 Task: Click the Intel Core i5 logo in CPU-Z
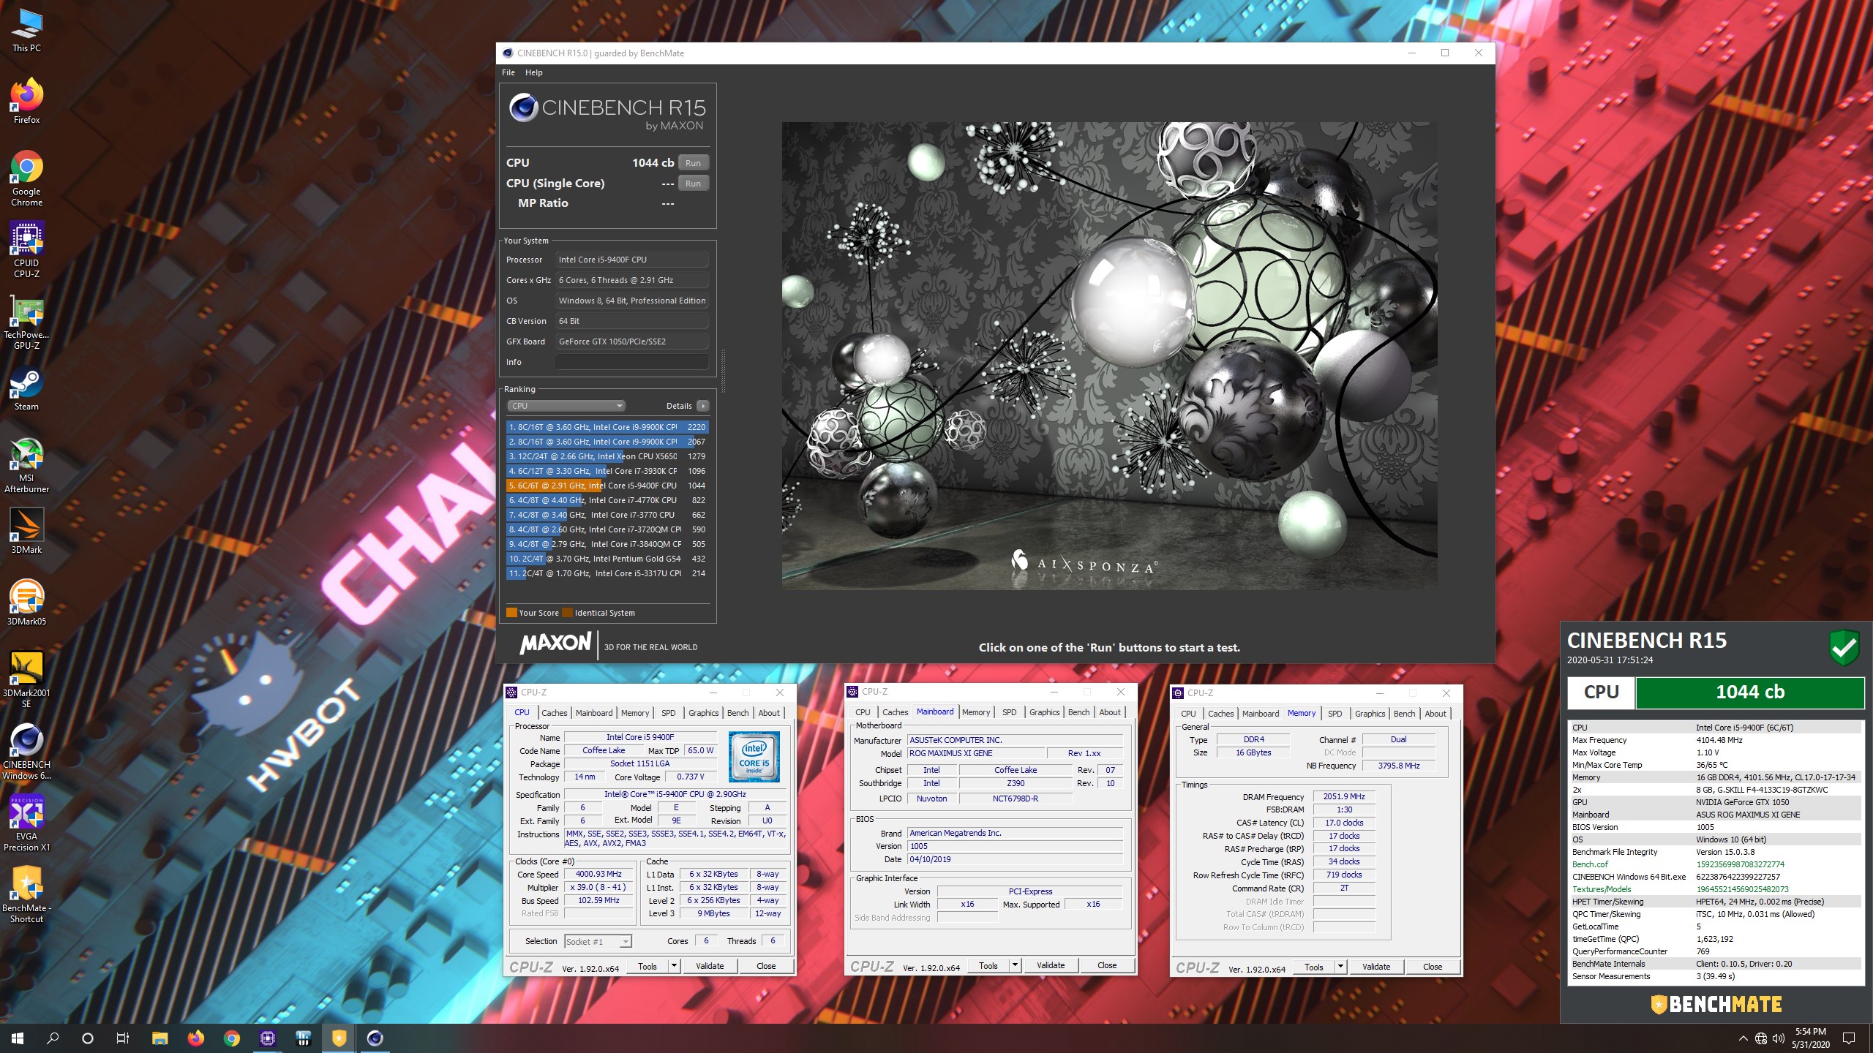click(x=754, y=757)
